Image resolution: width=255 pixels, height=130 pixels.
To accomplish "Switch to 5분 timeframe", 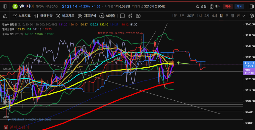I will coord(182,16).
